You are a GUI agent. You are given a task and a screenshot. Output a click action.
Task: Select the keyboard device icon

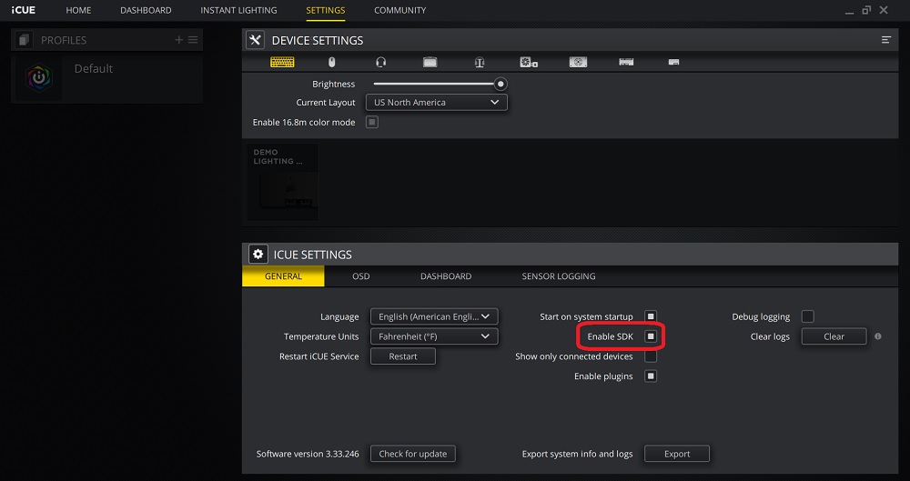tap(282, 62)
